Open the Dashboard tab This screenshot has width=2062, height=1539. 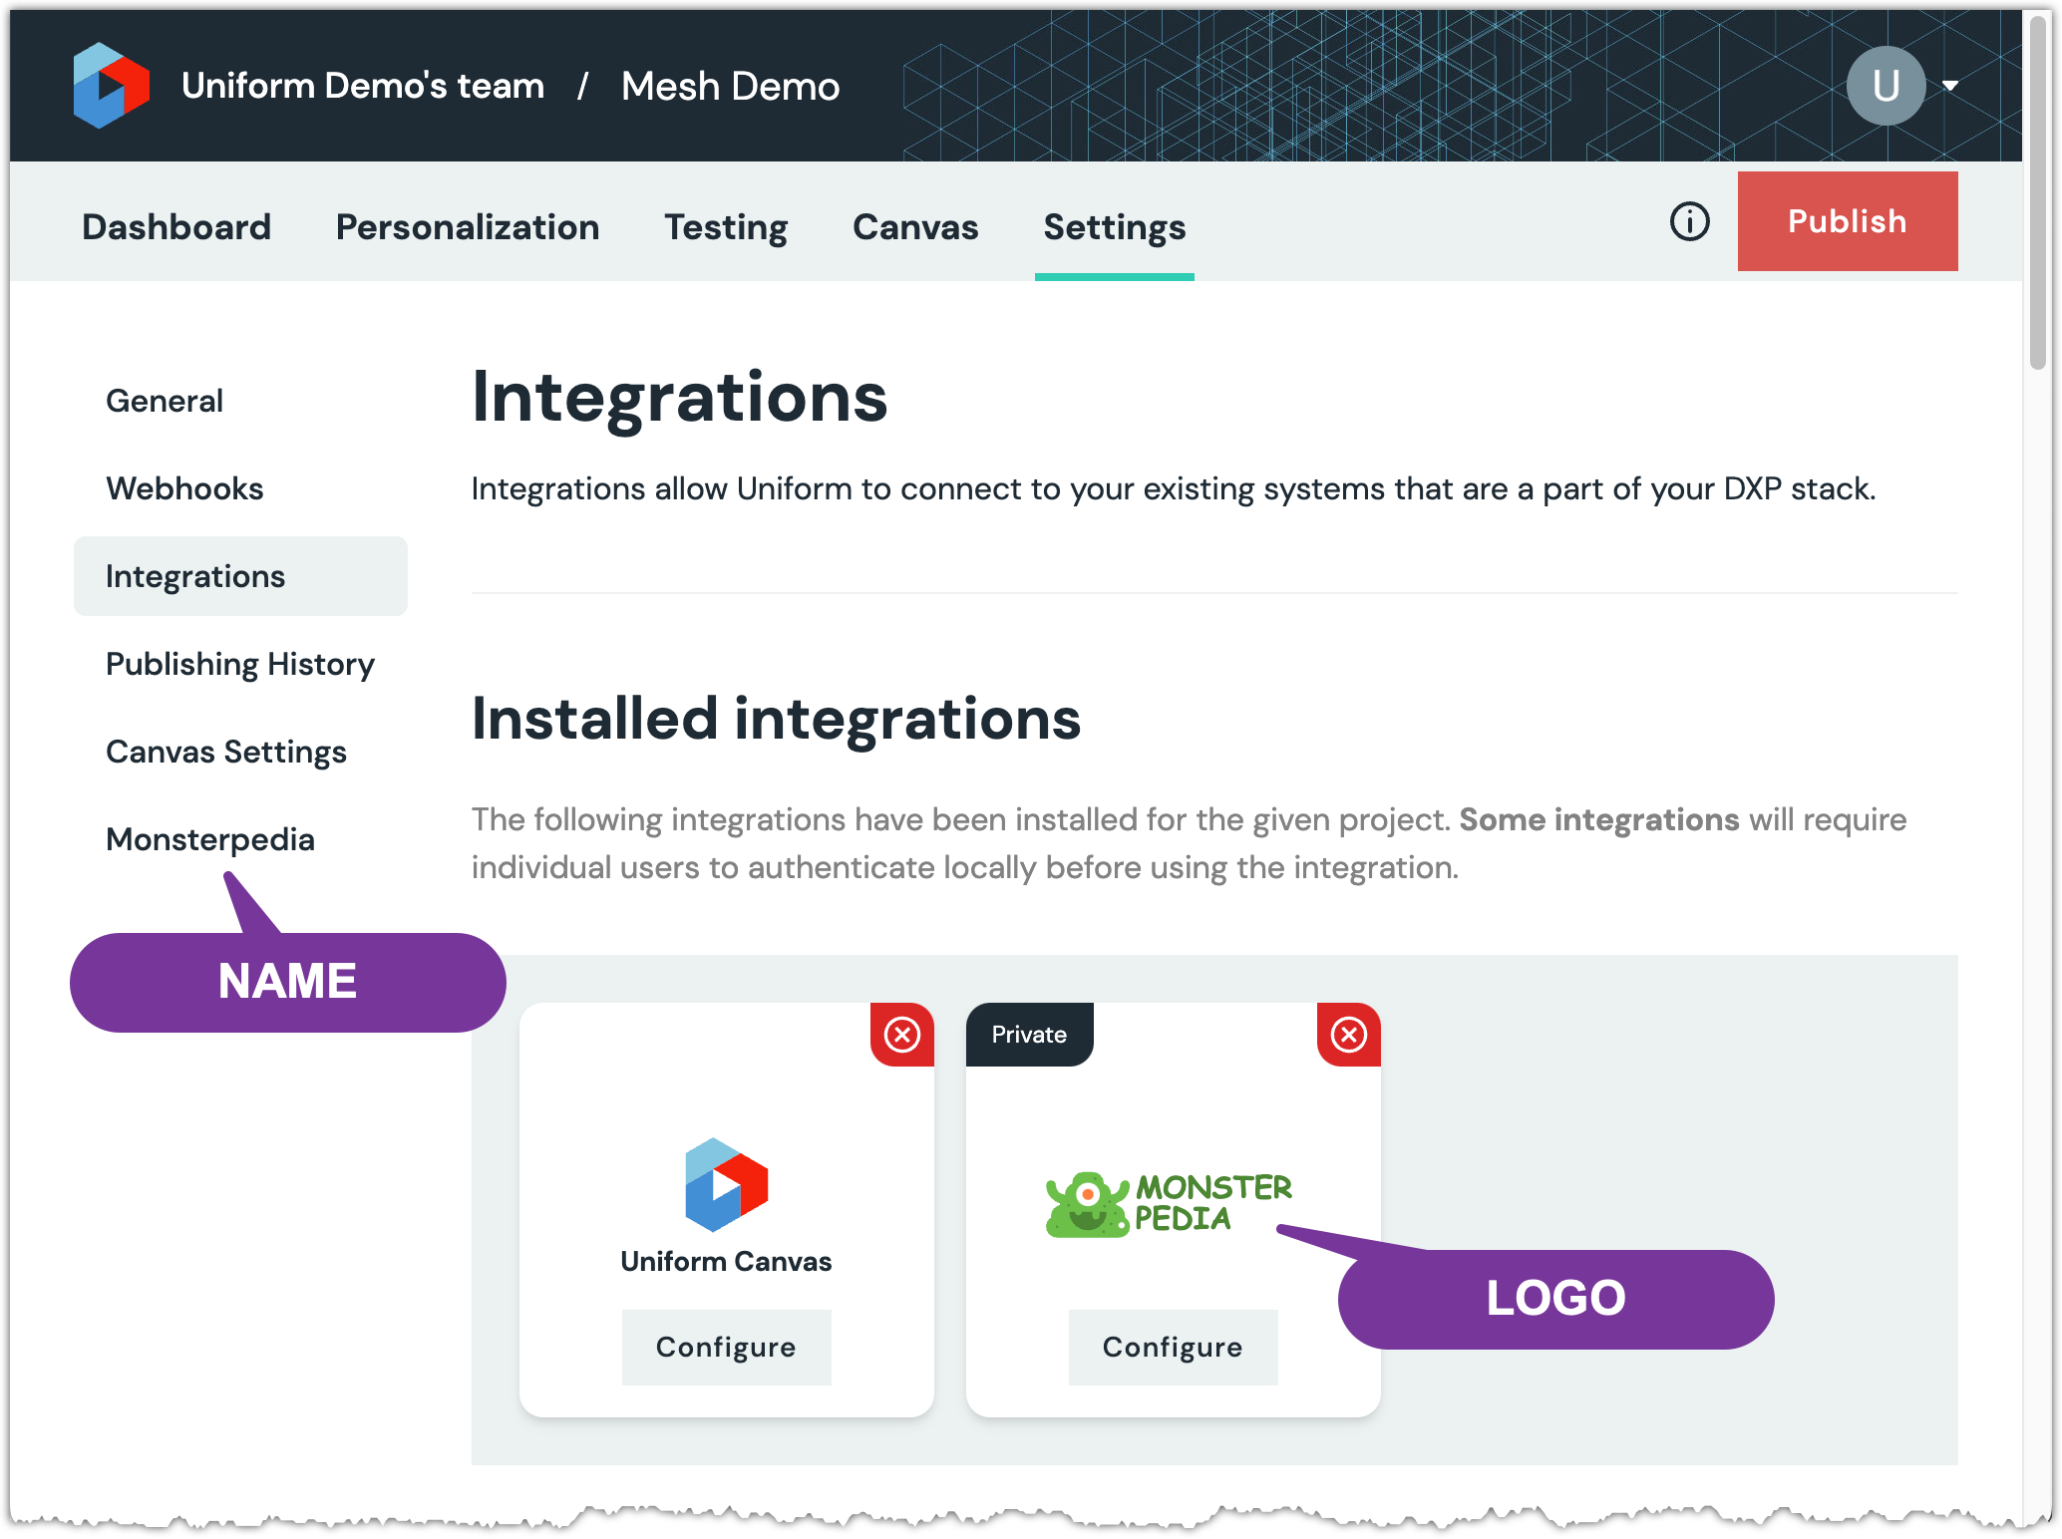pos(176,227)
